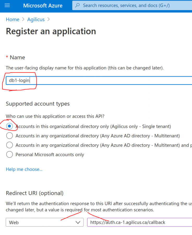Image resolution: width=192 pixels, height=235 pixels.
Task: Select Personal Microsoft accounts only radio
Action: [9, 154]
